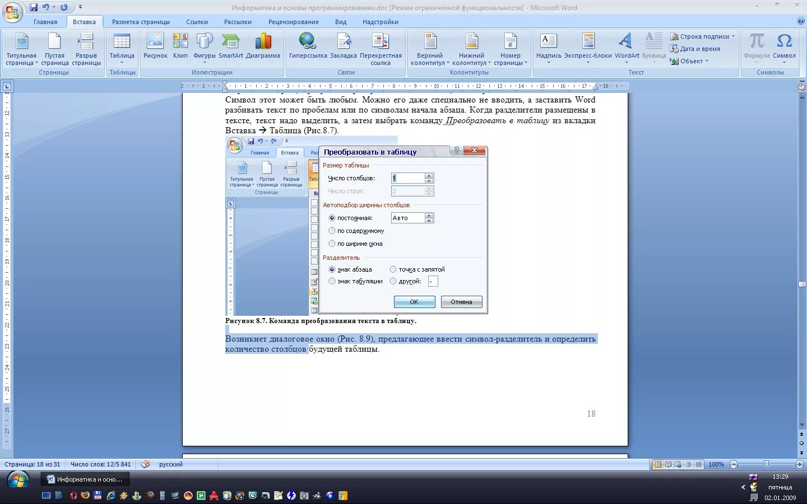The width and height of the screenshot is (807, 504).
Task: Switch to the Рецензирование tab
Action: point(293,22)
